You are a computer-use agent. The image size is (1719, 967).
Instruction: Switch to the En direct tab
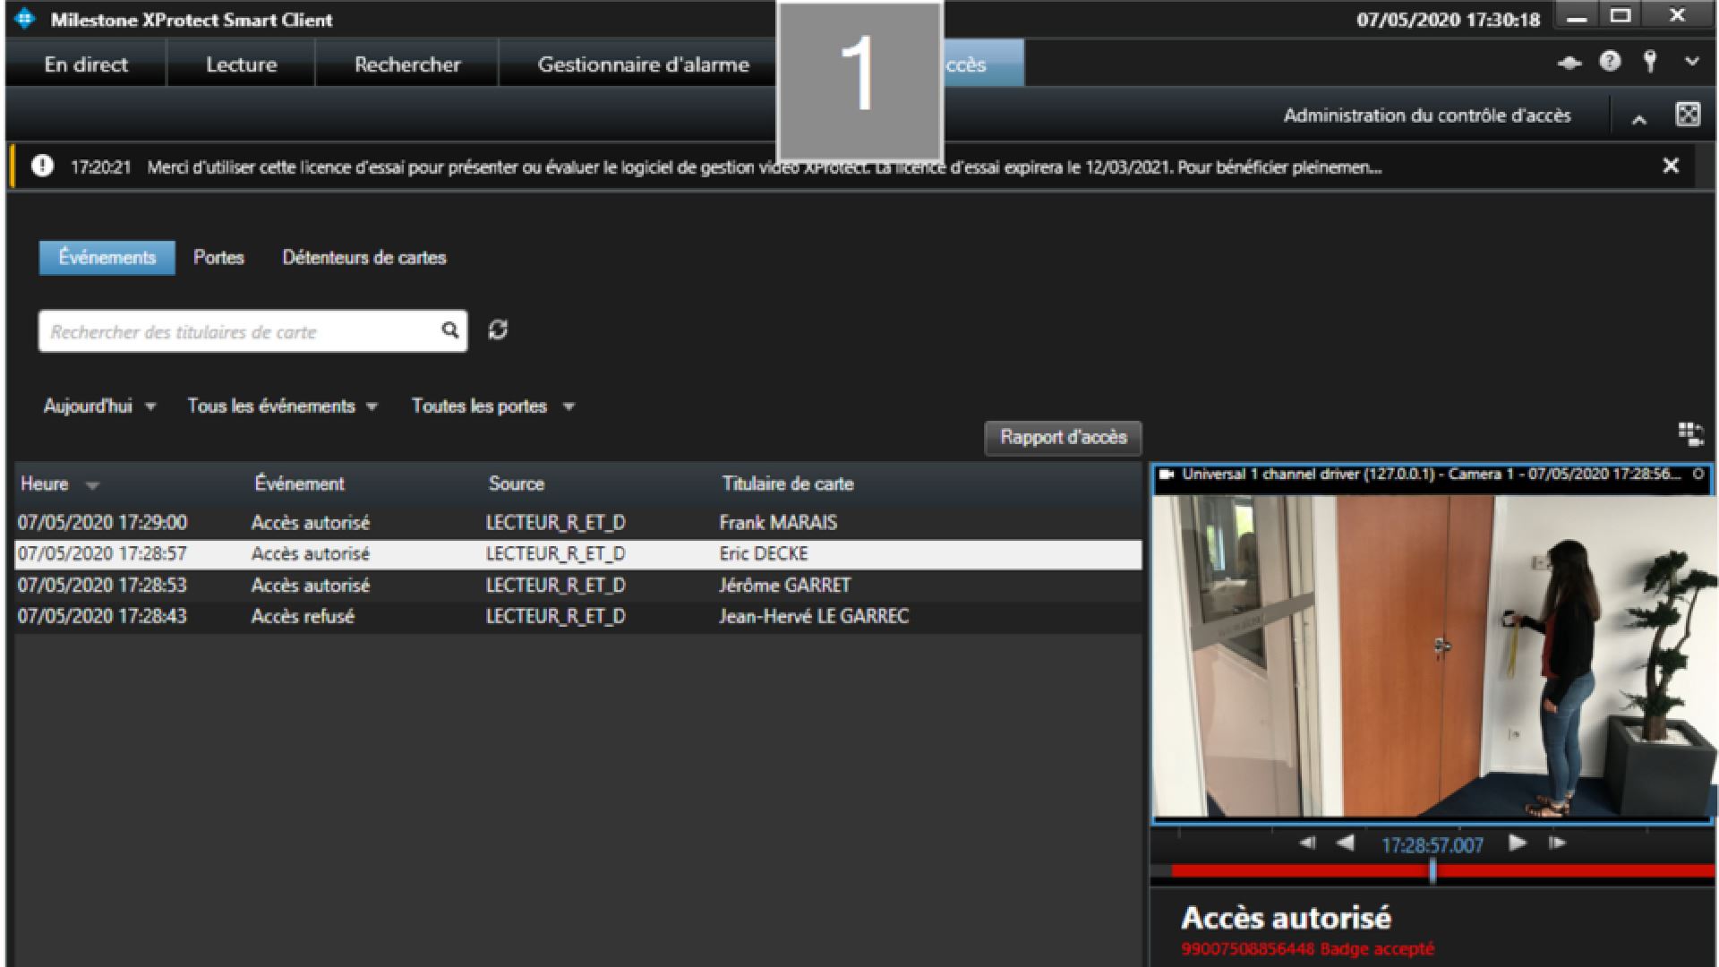click(x=86, y=64)
